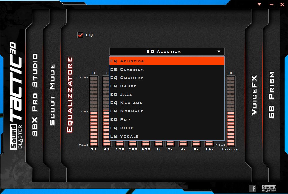The width and height of the screenshot is (288, 194).
Task: Click the 62 frequency label
Action: click(x=107, y=149)
